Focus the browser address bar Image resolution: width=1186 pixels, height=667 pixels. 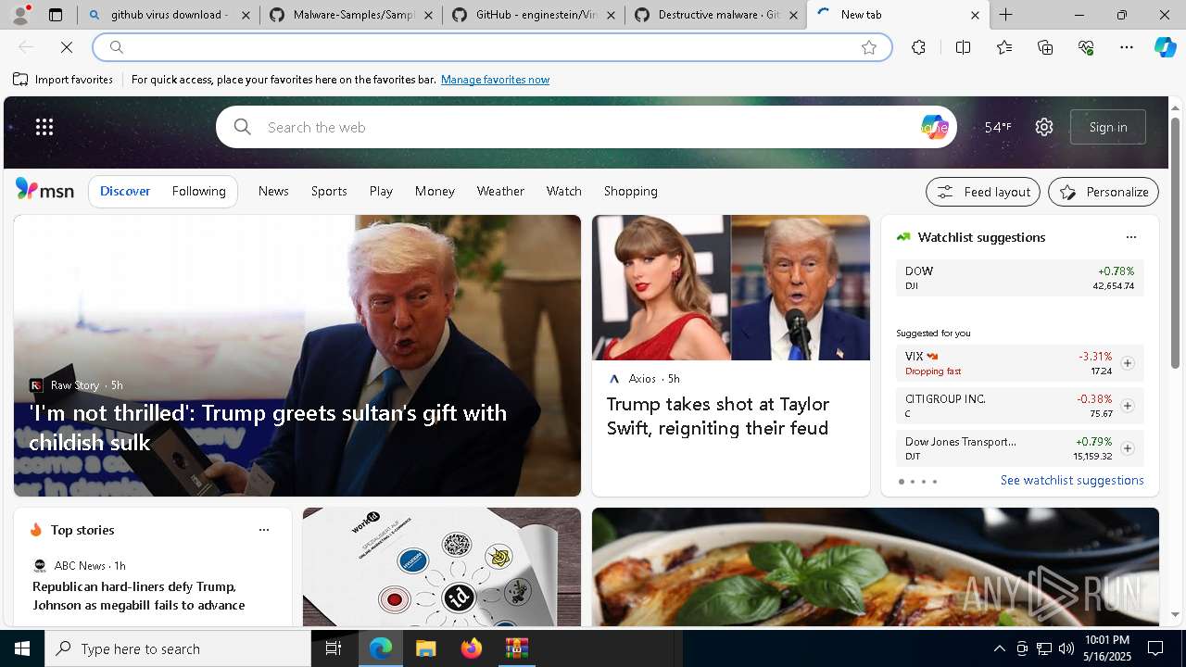click(x=492, y=47)
